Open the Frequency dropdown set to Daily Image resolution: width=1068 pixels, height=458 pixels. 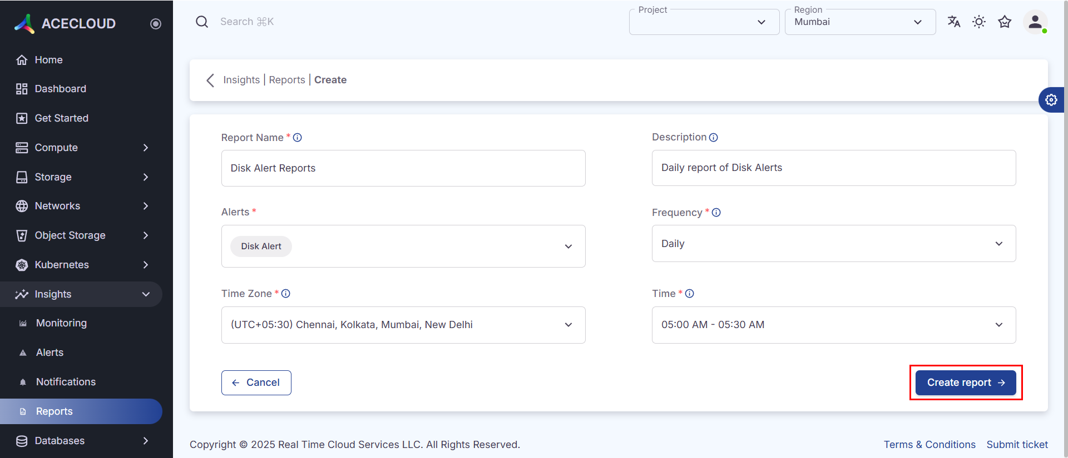point(833,244)
